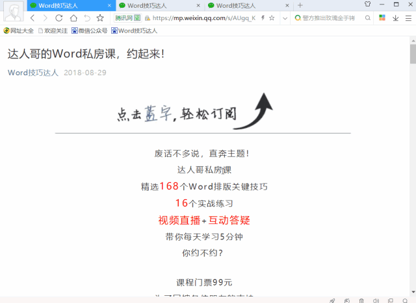This screenshot has height=303, width=416.
Task: Click the mp.weixin.qq.com address field
Action: point(203,18)
